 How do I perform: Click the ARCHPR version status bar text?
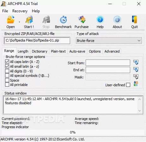coord(43,139)
